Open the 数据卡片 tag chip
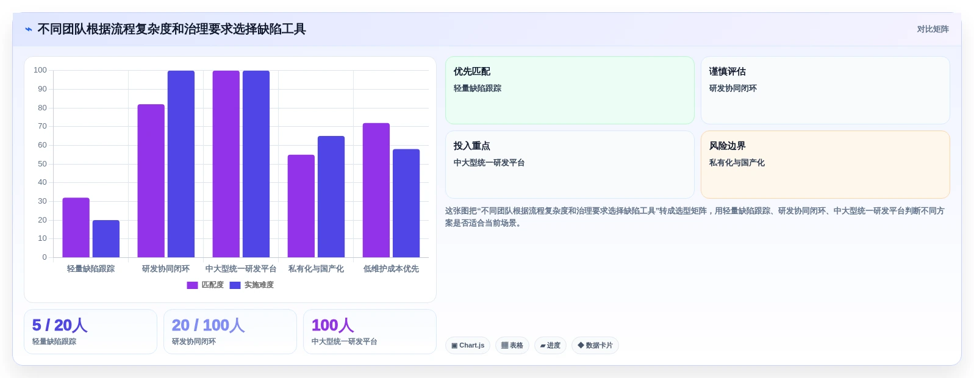974x378 pixels. (595, 346)
